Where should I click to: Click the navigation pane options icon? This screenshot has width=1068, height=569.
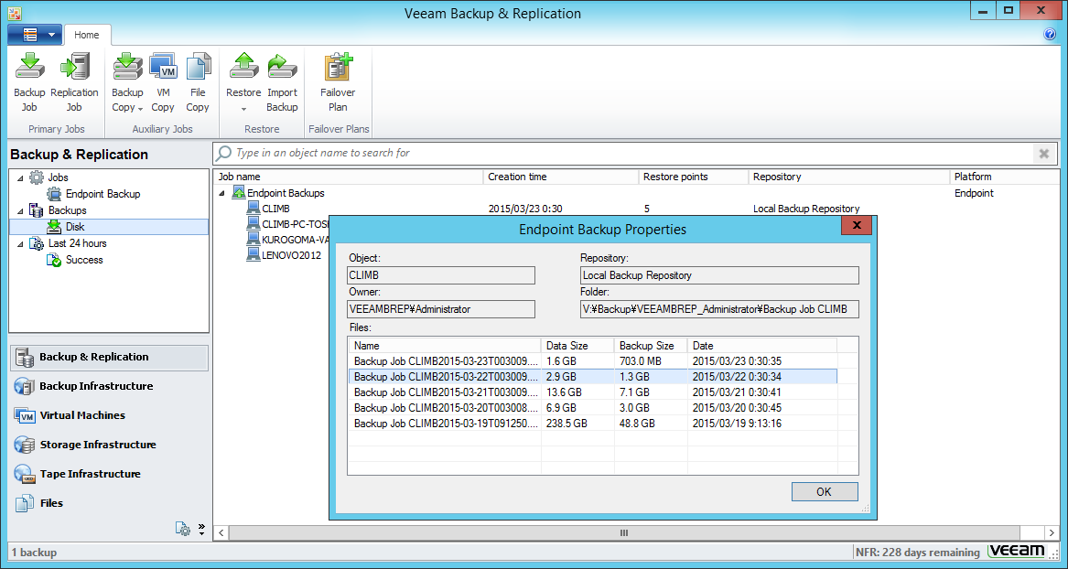pyautogui.click(x=182, y=529)
